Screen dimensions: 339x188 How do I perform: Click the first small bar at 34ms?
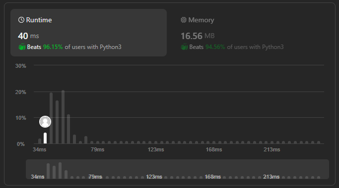coord(40,141)
